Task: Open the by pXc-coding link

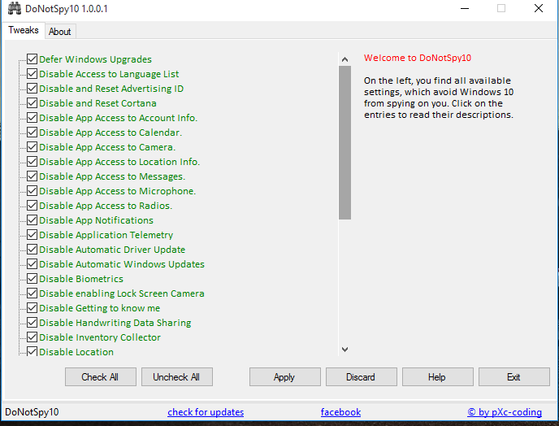Action: click(505, 412)
